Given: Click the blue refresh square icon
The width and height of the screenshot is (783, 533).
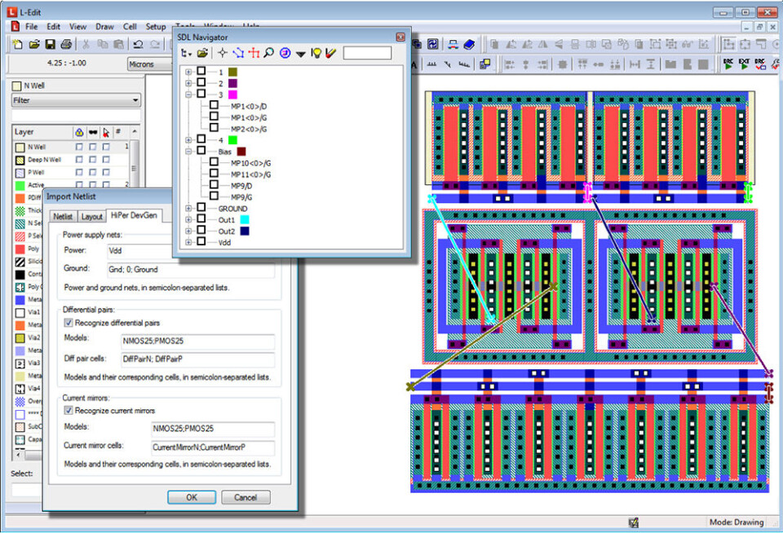Looking at the screenshot, I should point(433,44).
